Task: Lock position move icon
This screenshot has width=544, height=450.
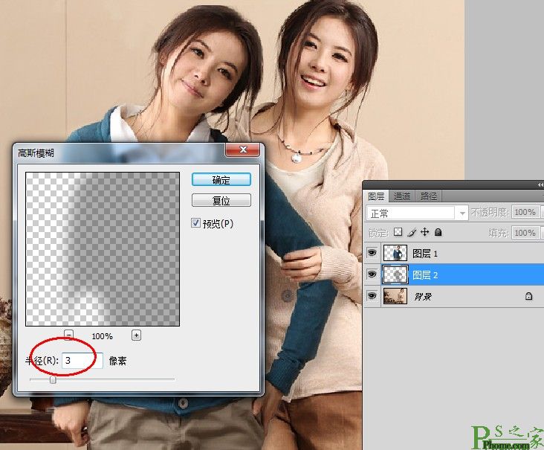Action: pos(424,232)
